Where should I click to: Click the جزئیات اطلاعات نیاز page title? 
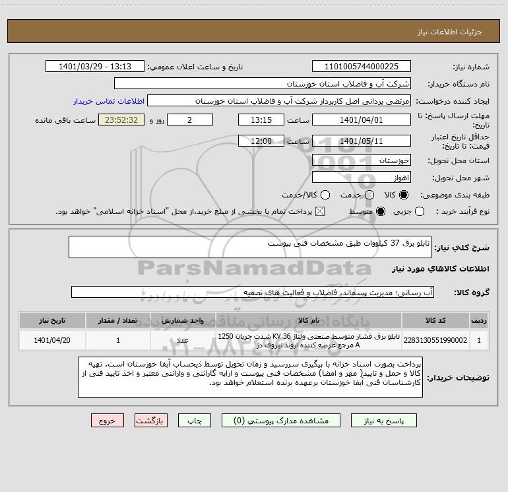450,32
